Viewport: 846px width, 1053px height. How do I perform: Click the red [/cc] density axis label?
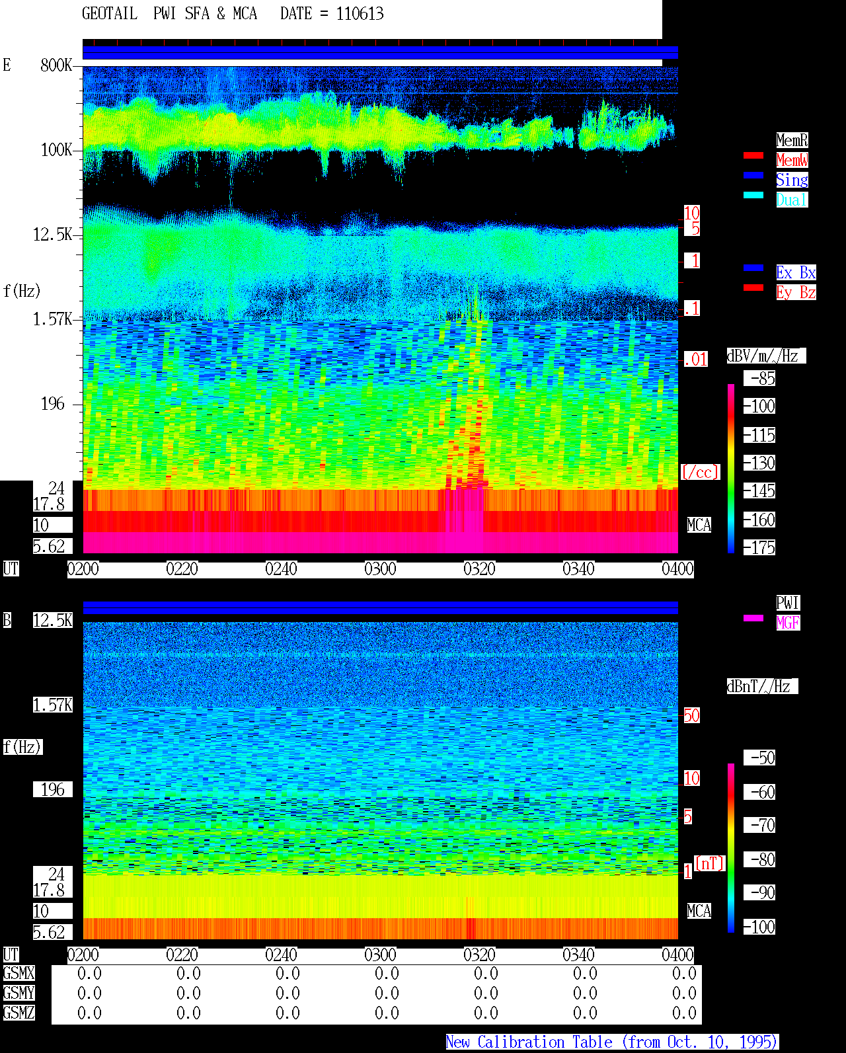point(700,472)
